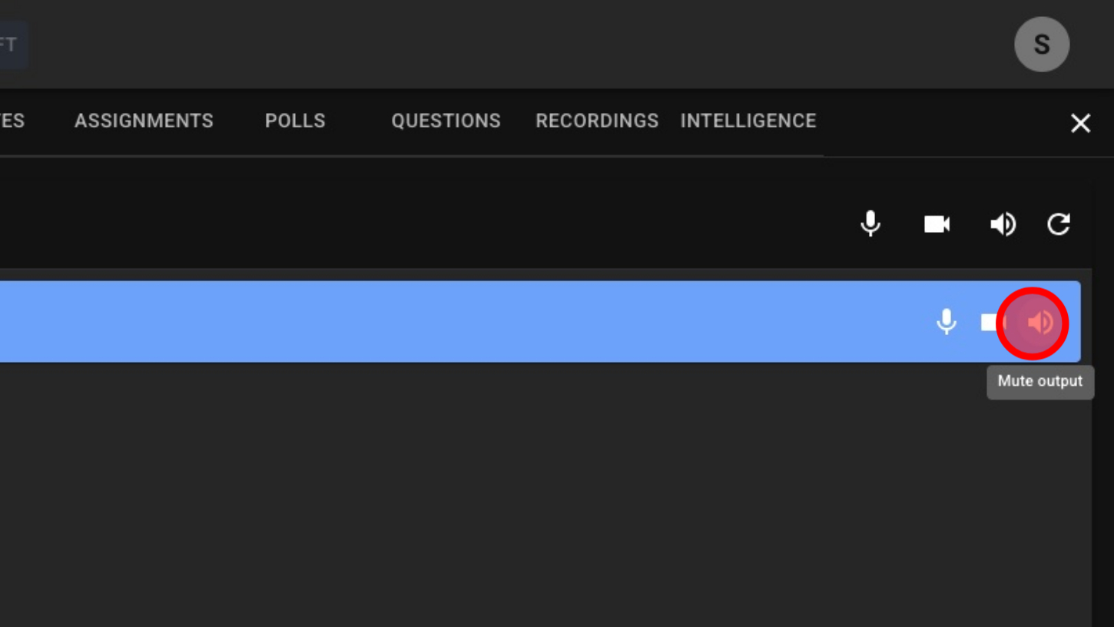Mute the microphone in the highlighted blue row

tap(947, 322)
